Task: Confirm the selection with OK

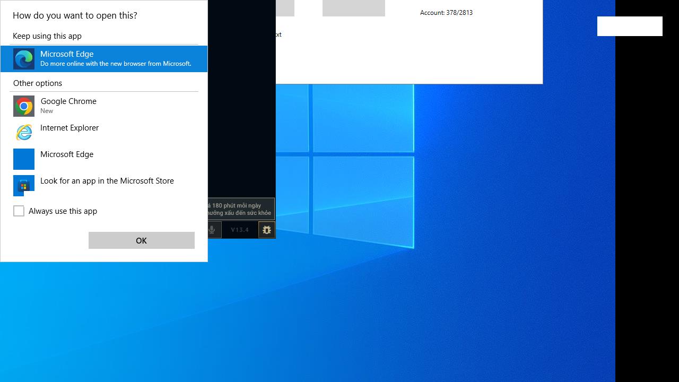Action: click(141, 240)
